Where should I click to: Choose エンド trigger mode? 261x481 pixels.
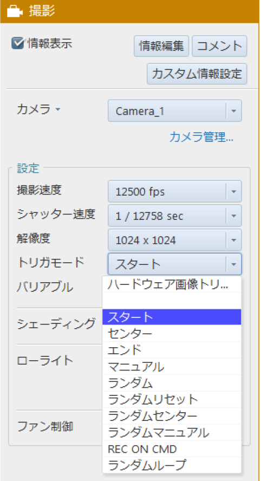click(172, 350)
